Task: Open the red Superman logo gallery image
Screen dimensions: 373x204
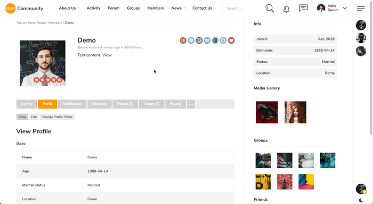Action: point(266,112)
